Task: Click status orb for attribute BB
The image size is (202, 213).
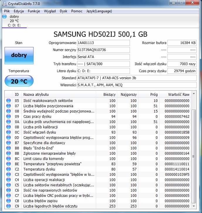Action: click(x=9, y=153)
